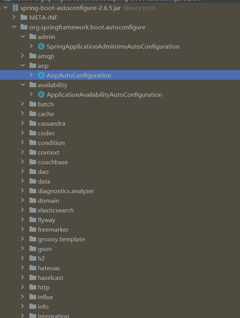Click the elasticsearch package folder icon
The image size is (240, 318).
pos(32,210)
